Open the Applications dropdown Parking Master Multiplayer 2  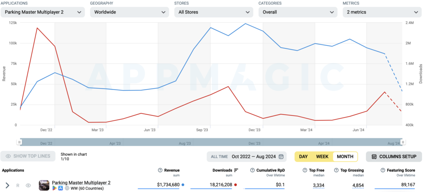[x=43, y=12]
